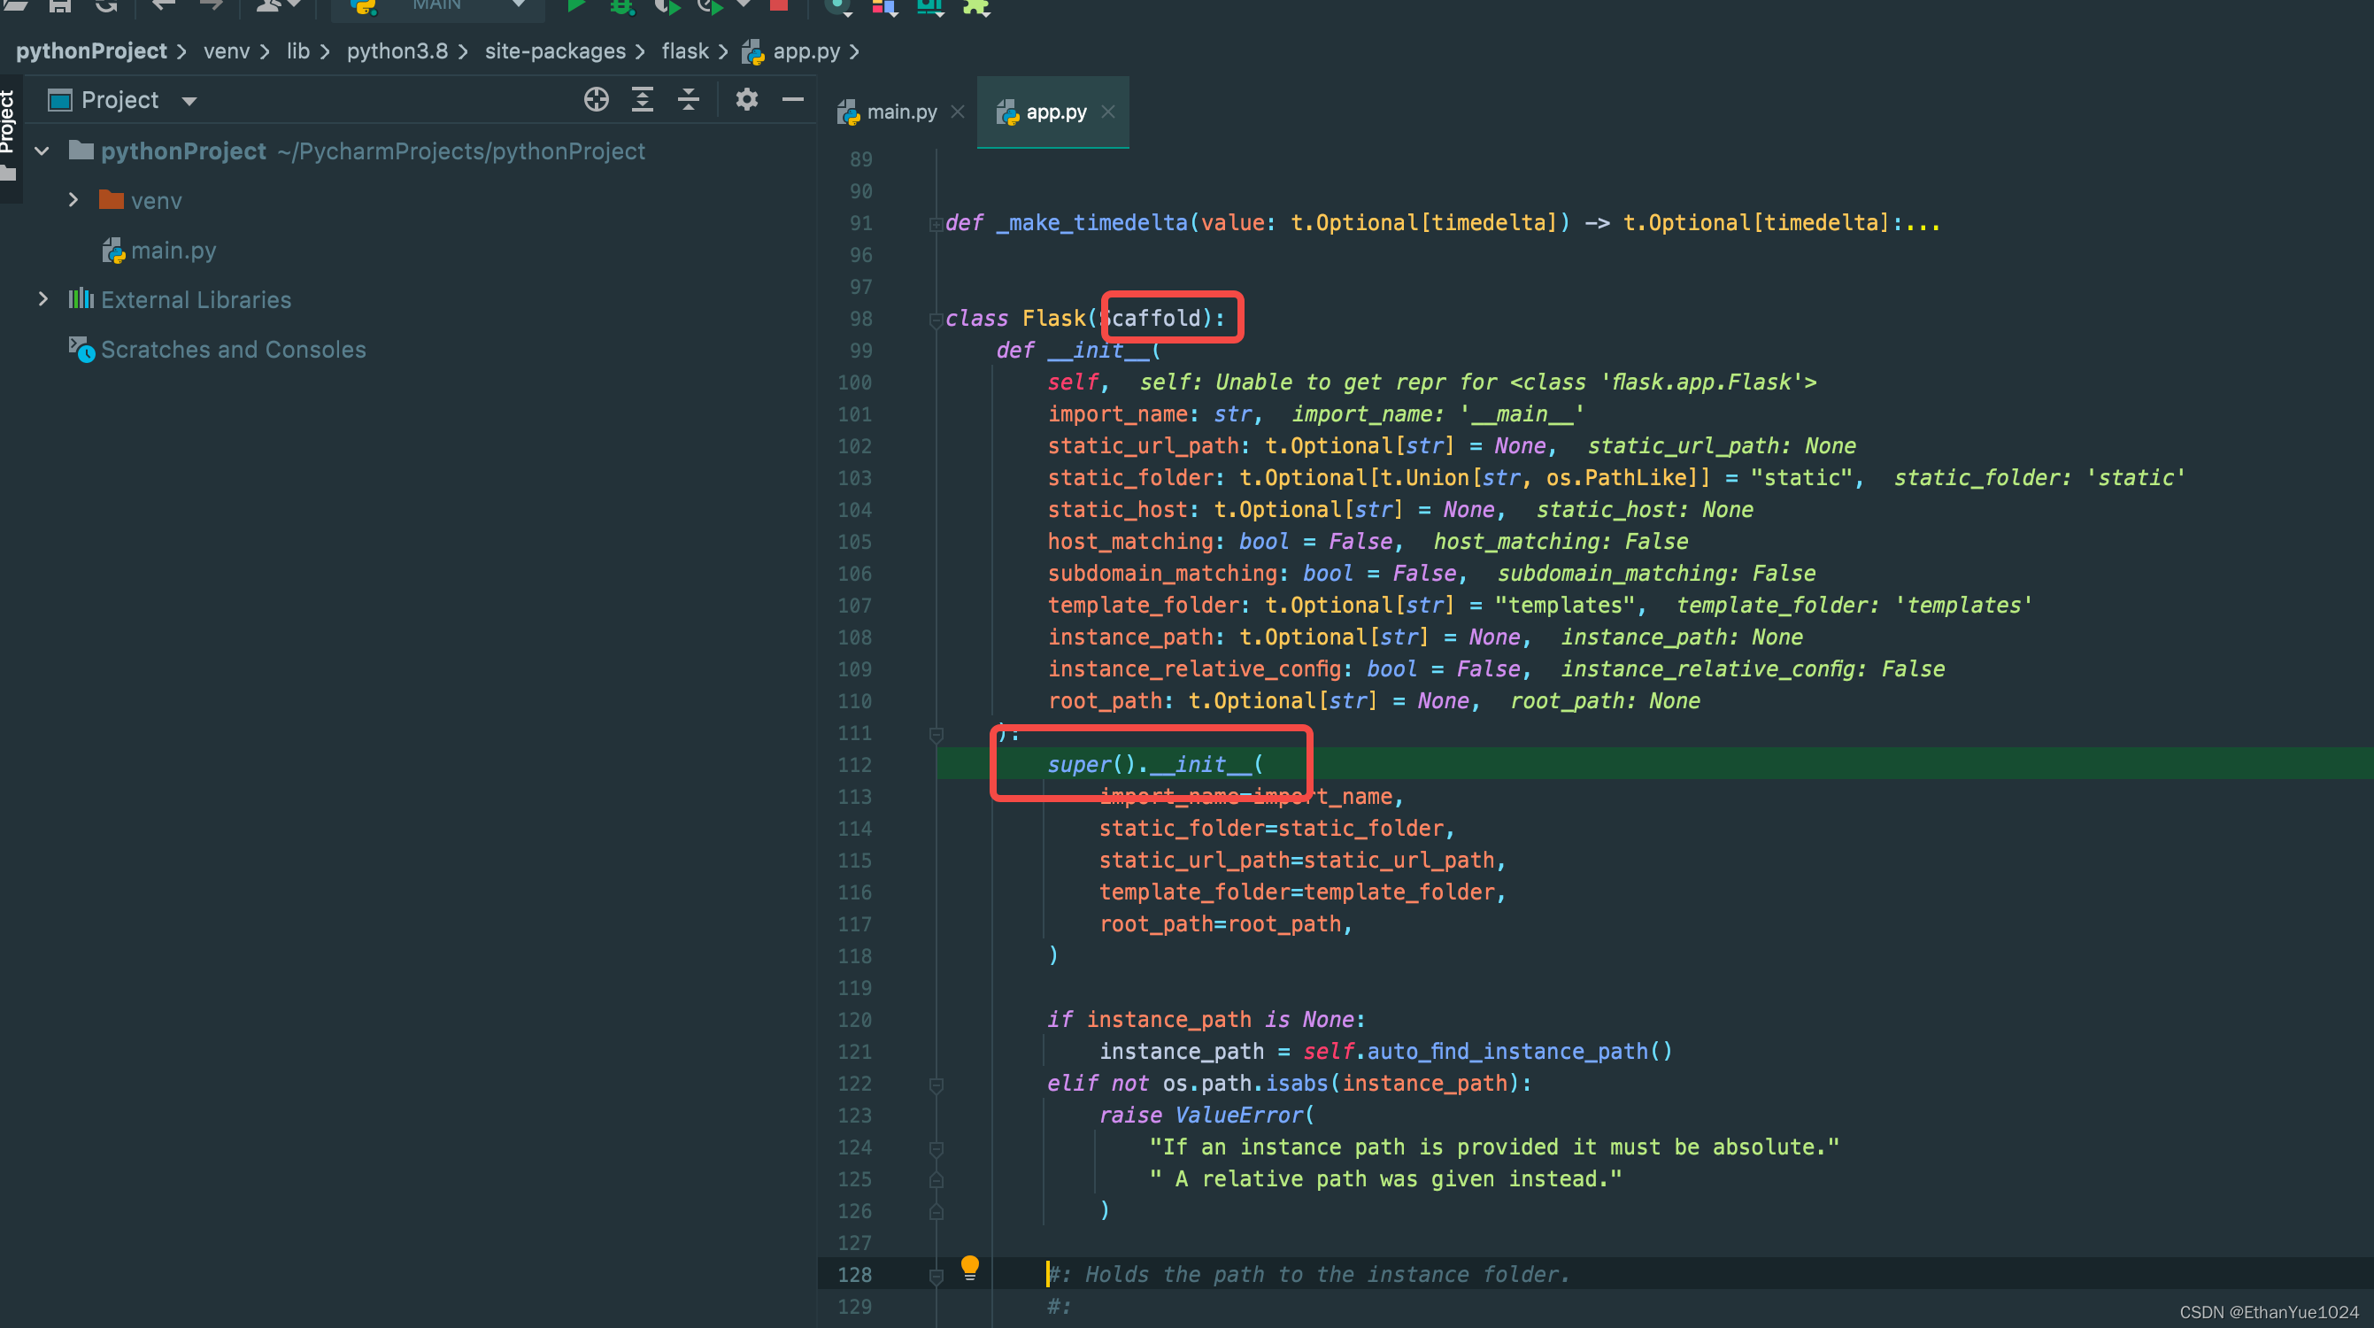Expand External Libraries node
Viewport: 2374px width, 1328px height.
pos(42,298)
